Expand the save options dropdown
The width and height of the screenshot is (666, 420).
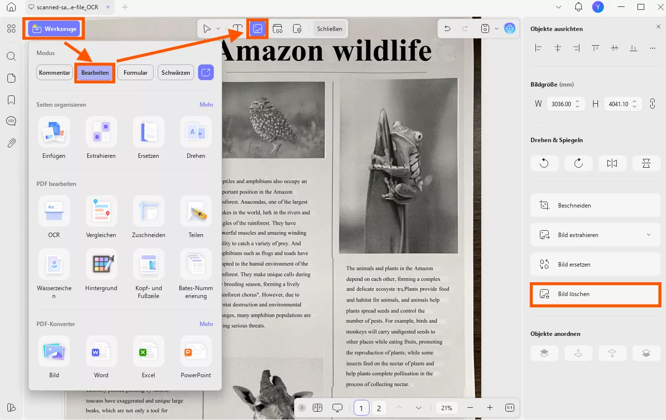click(x=497, y=29)
